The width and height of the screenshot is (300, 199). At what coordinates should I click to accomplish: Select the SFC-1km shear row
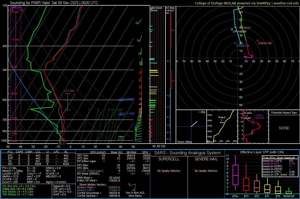113,156
